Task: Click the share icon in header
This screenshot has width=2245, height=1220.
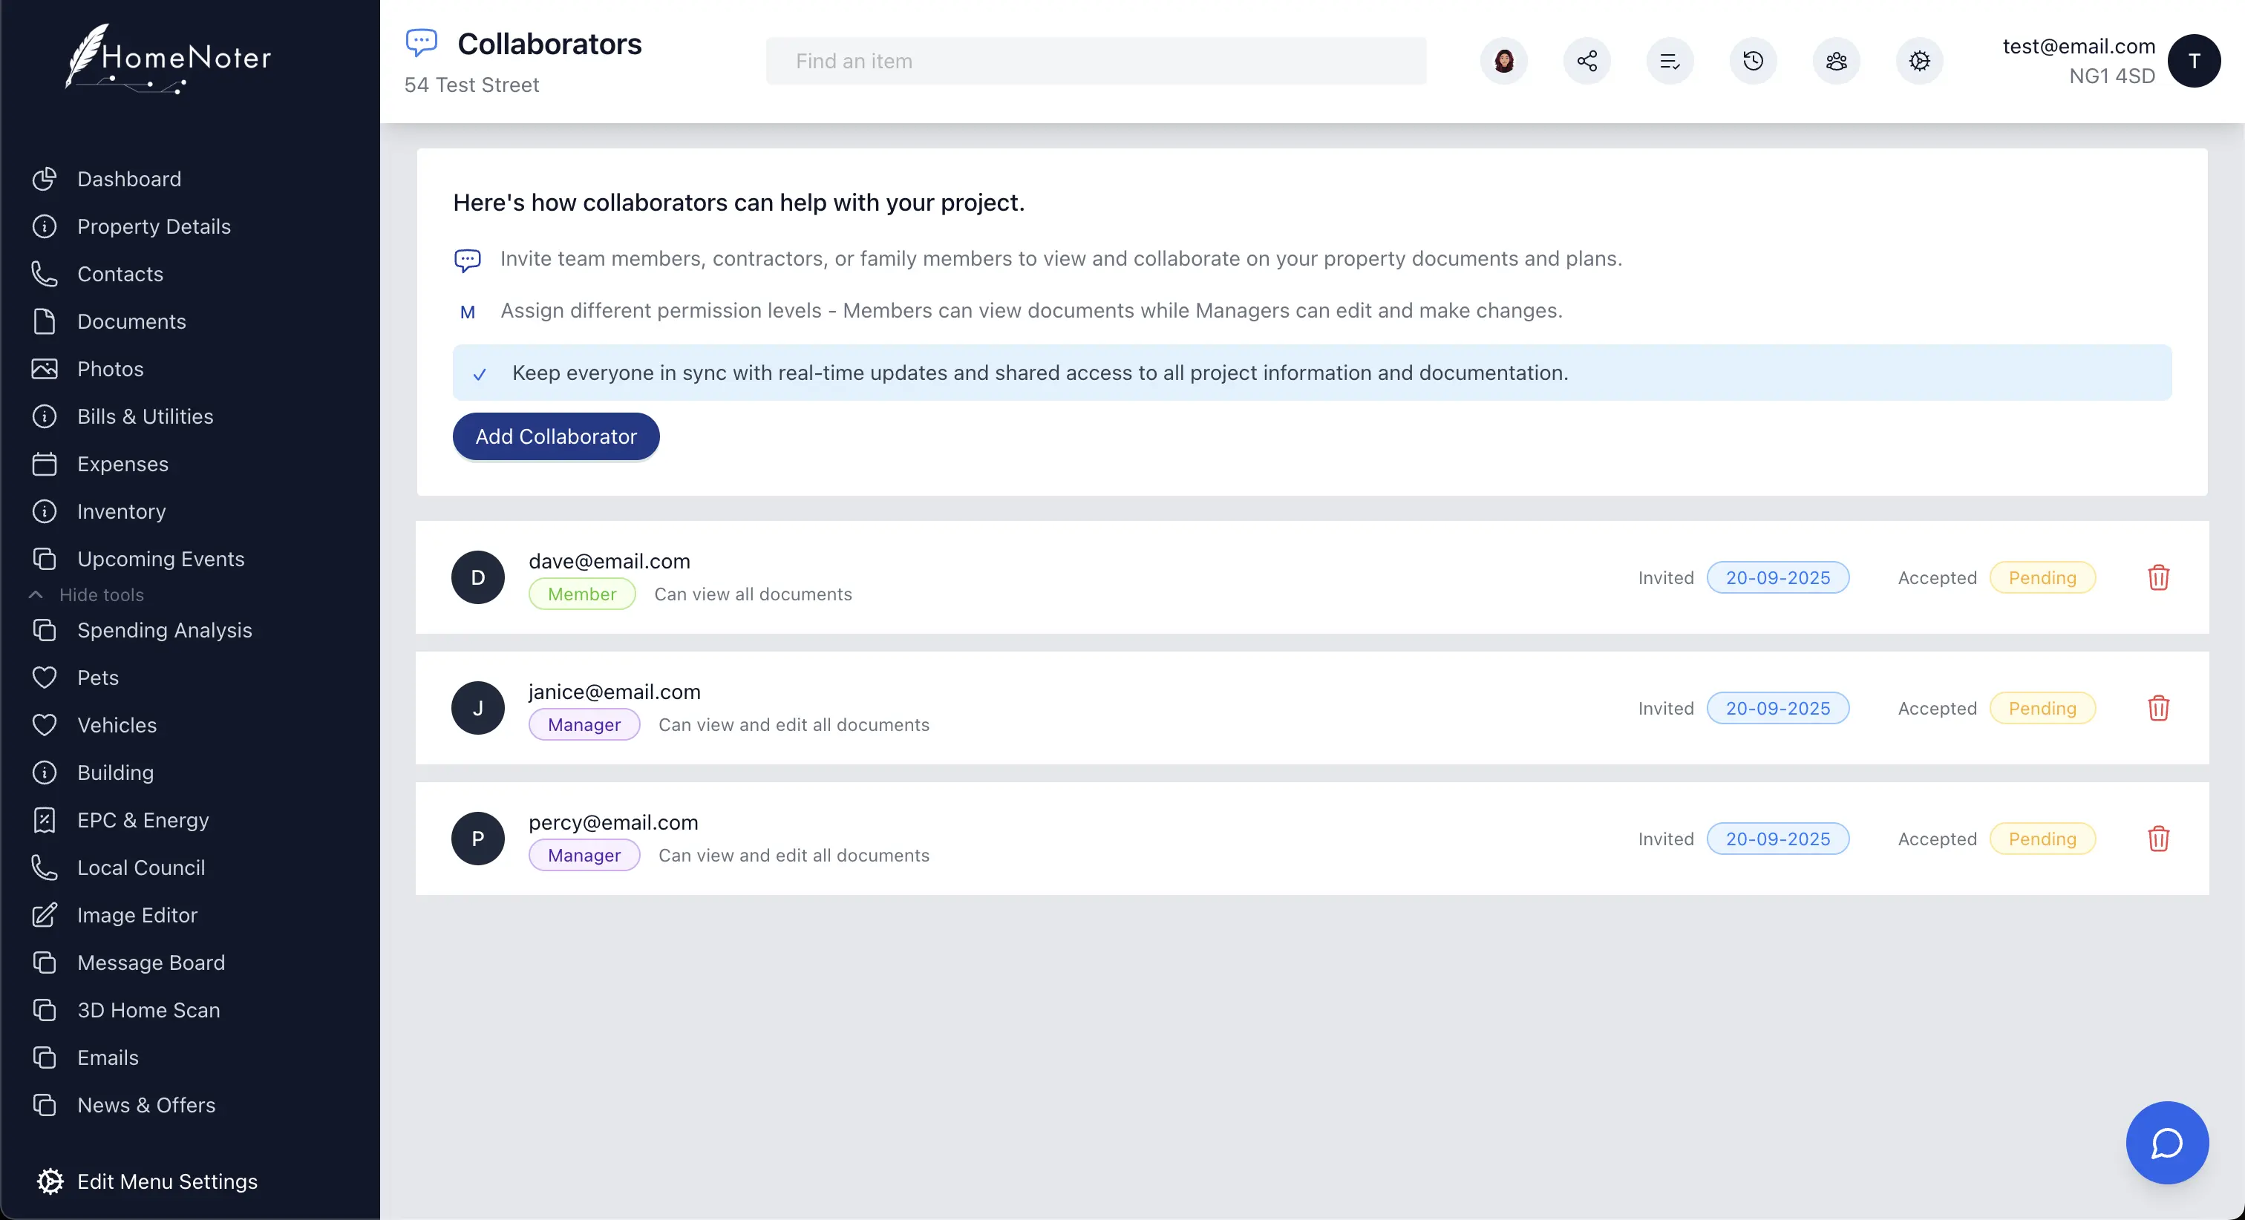Action: [x=1586, y=61]
